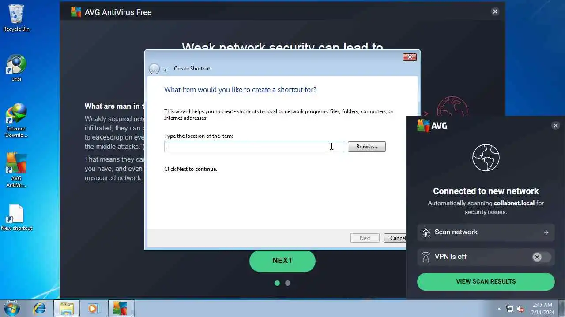Click the AVG logo in main window header
565x317 pixels.
pyautogui.click(x=76, y=12)
